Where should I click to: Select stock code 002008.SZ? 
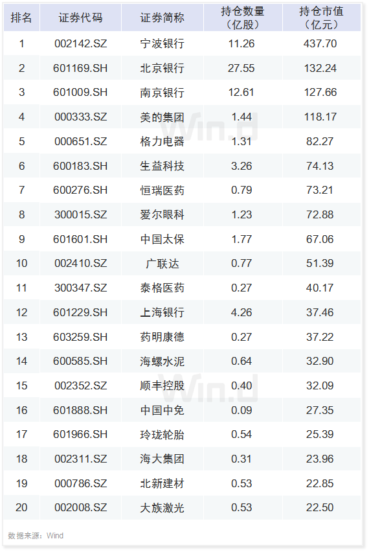(x=80, y=508)
